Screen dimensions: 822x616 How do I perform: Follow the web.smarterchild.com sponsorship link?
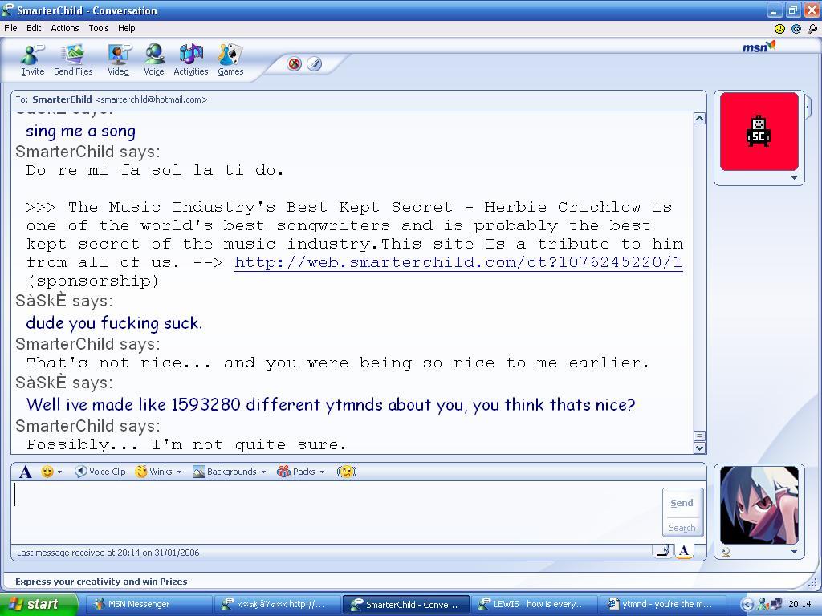458,262
